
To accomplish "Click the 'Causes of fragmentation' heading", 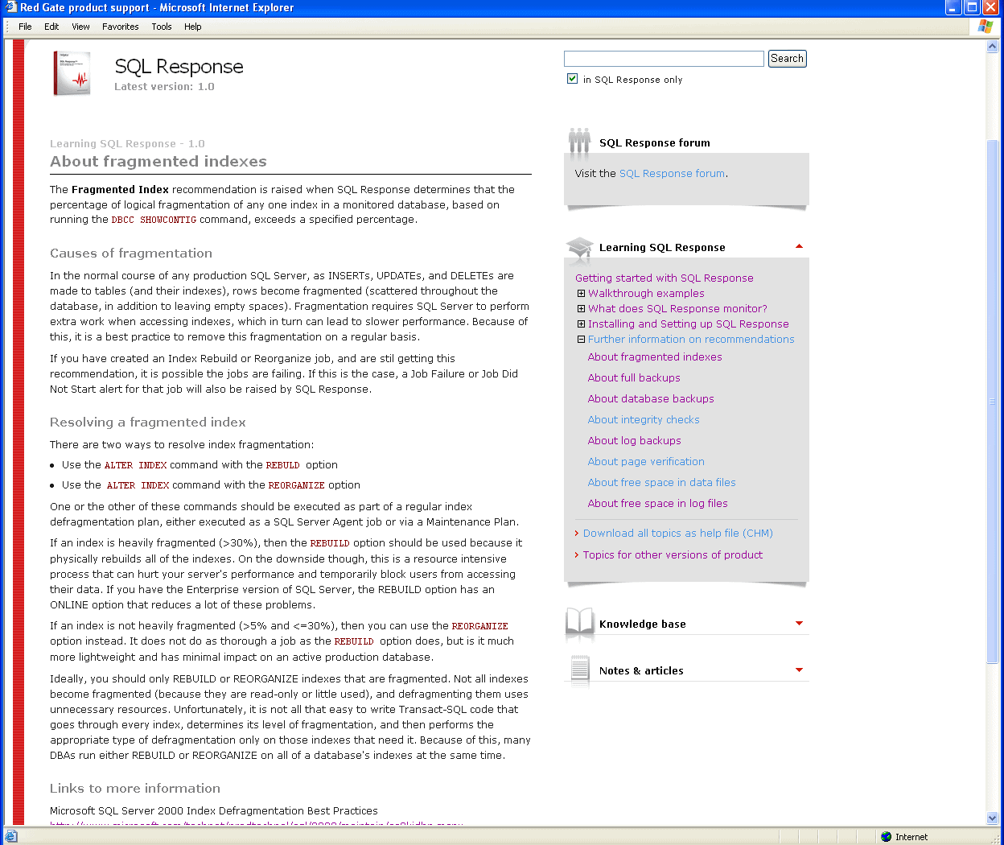I will [x=131, y=253].
